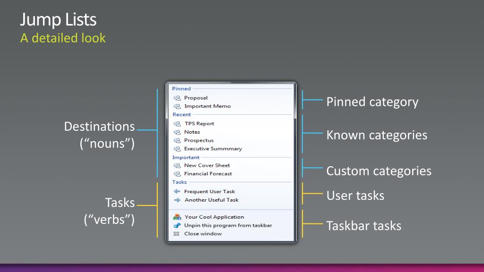The height and width of the screenshot is (272, 484).
Task: Click the left arrow icon for Frequent User Task
Action: click(x=177, y=192)
